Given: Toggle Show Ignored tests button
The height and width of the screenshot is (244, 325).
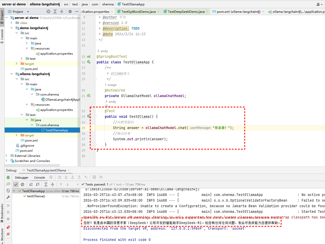Looking at the screenshot, I should 22,184.
